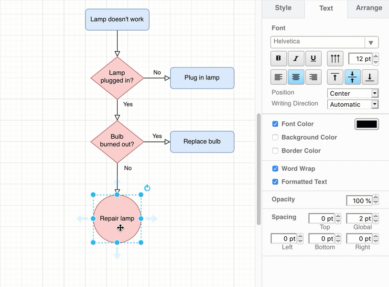Set vertical alignment to top
Viewport: 389px width, 287px height.
pos(335,77)
